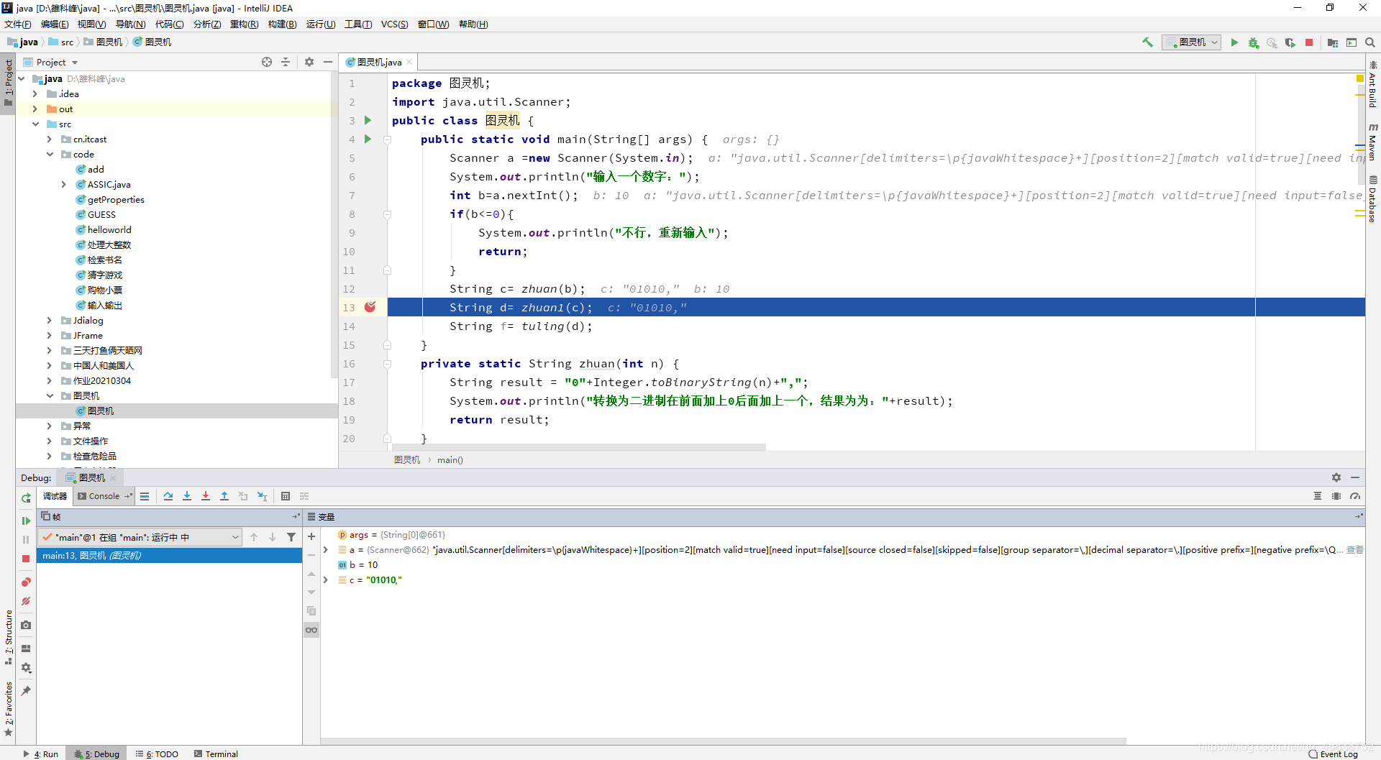Expand the out folder
Screen dimensions: 1381x760
35,109
